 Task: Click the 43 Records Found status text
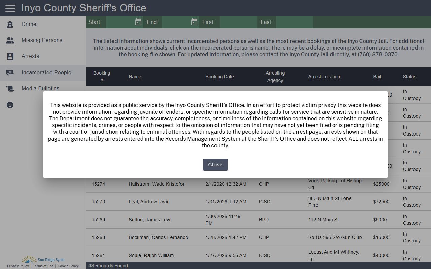(108, 266)
